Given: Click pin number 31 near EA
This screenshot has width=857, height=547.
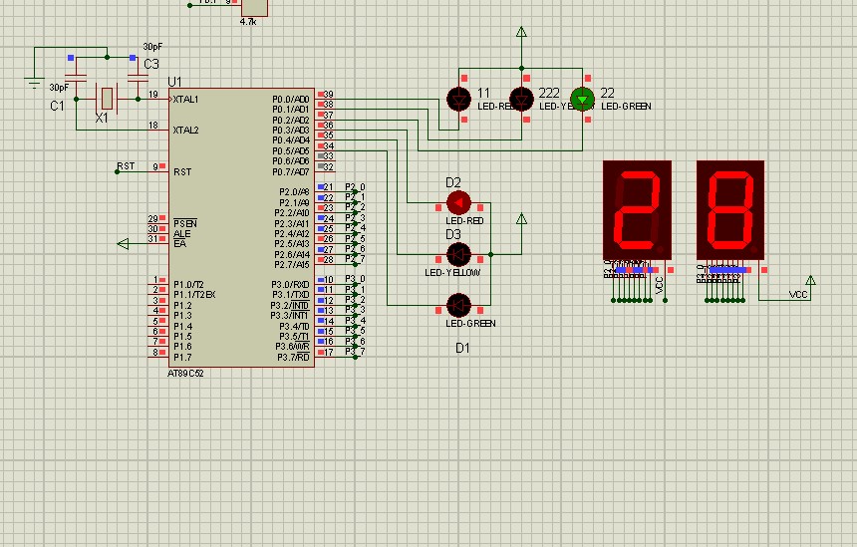Looking at the screenshot, I should (x=153, y=239).
